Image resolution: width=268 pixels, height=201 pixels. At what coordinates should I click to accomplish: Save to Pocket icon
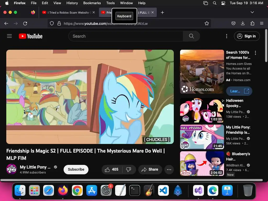(233, 23)
